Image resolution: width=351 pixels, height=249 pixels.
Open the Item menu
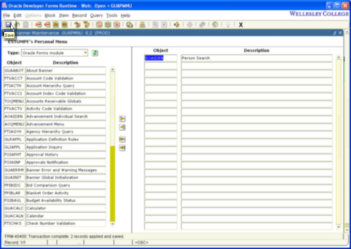click(64, 16)
